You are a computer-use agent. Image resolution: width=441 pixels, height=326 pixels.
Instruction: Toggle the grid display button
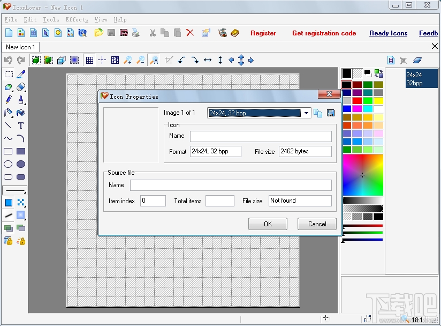pyautogui.click(x=89, y=61)
